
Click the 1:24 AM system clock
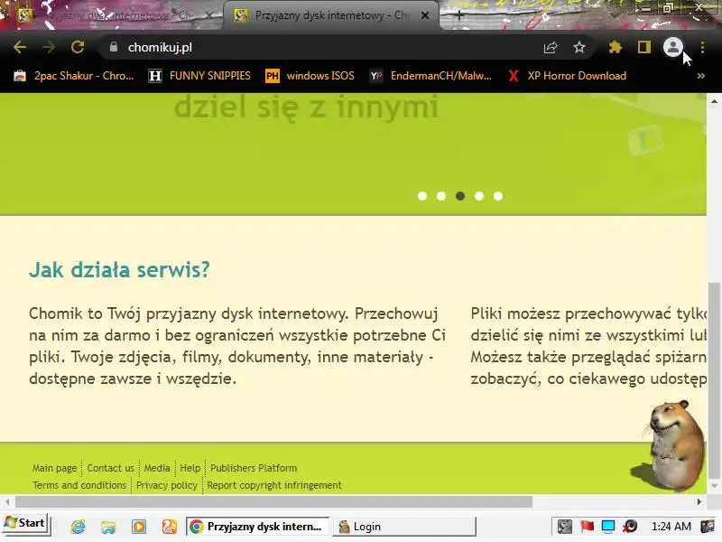tap(671, 527)
